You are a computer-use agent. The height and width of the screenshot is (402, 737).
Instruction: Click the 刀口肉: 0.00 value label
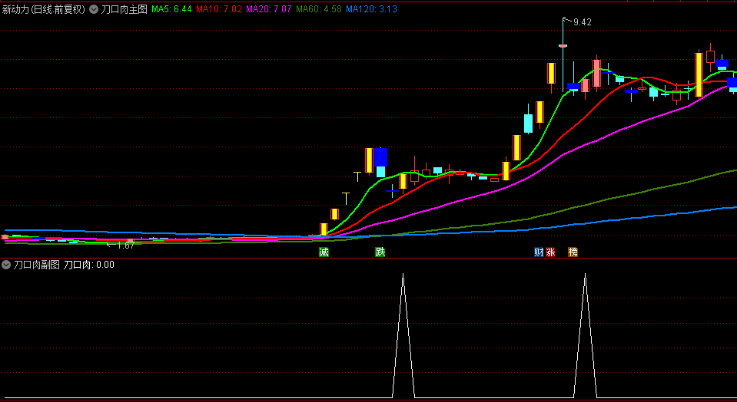tap(89, 265)
